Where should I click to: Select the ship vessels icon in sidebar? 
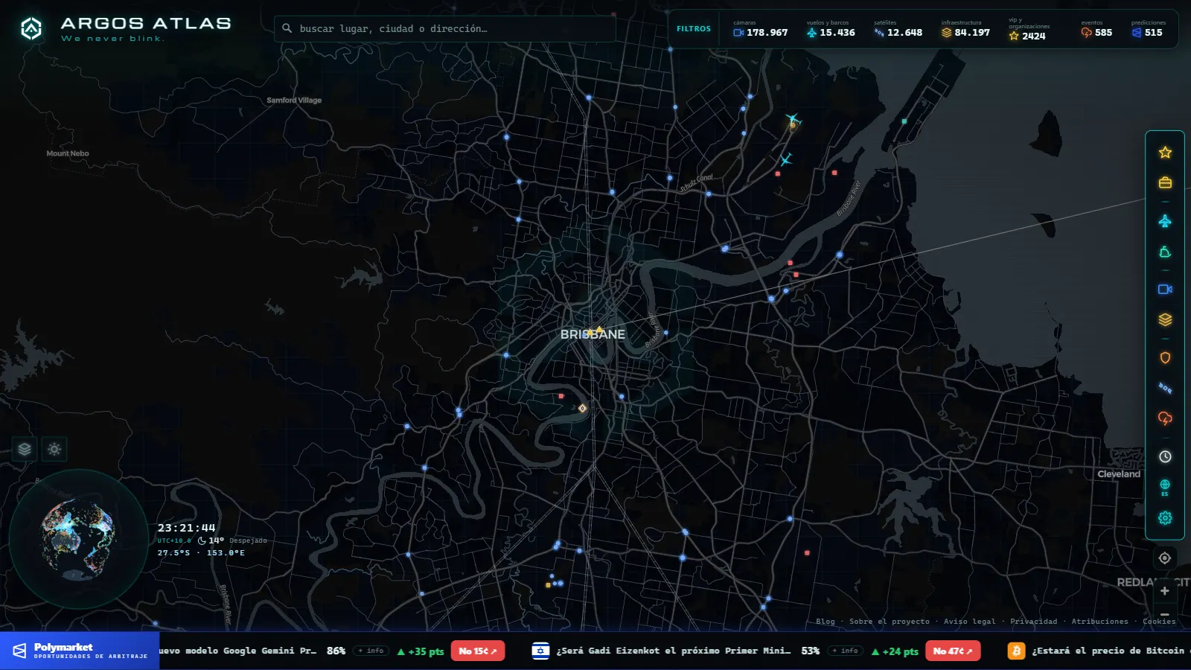(1165, 252)
